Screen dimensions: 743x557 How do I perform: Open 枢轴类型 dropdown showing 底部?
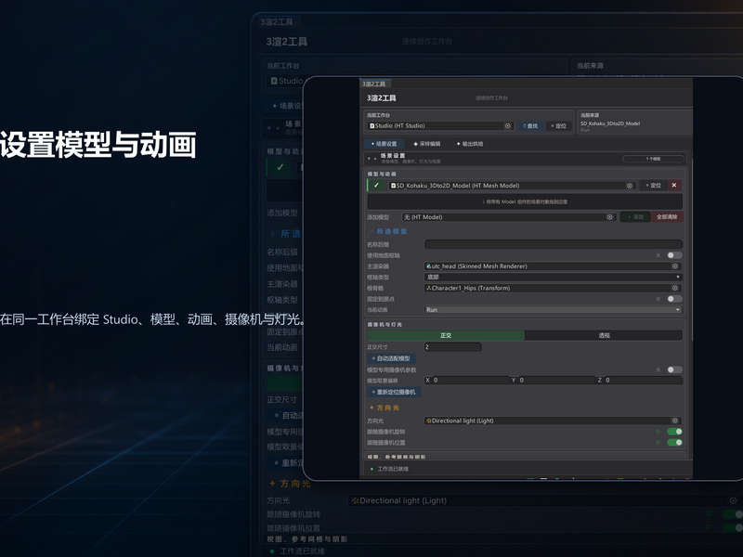[x=553, y=277]
